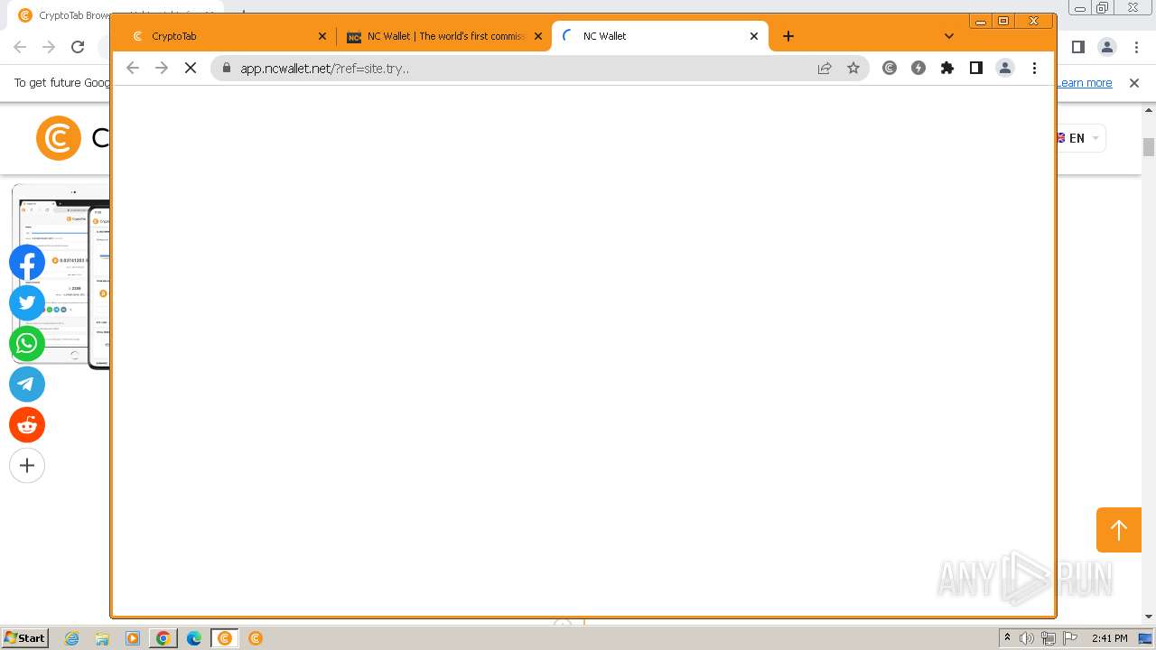Open profile avatar in front window

point(1005,68)
